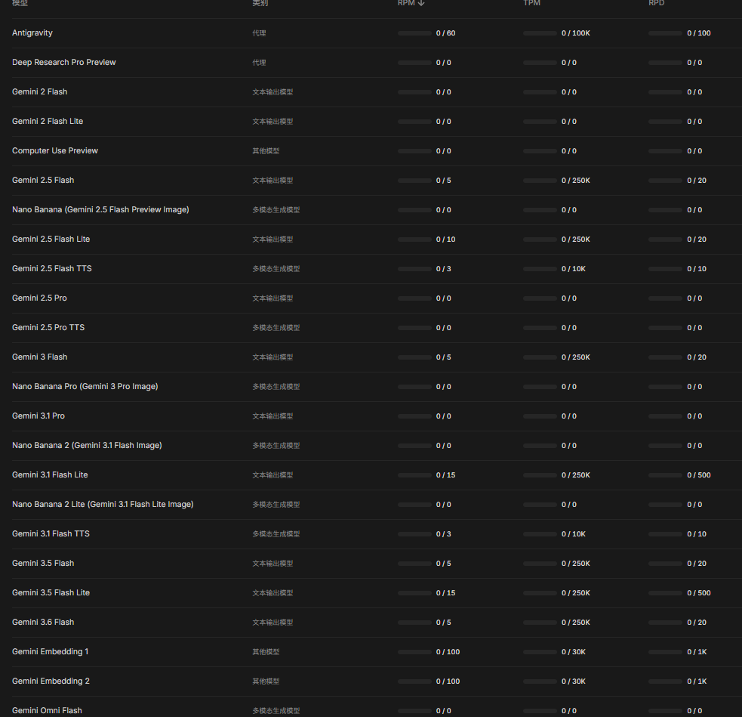Click the Antigravity '0 / 60' RPM value
The width and height of the screenshot is (742, 717).
click(x=446, y=33)
